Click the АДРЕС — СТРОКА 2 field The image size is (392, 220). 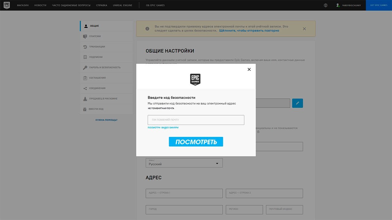(264, 193)
